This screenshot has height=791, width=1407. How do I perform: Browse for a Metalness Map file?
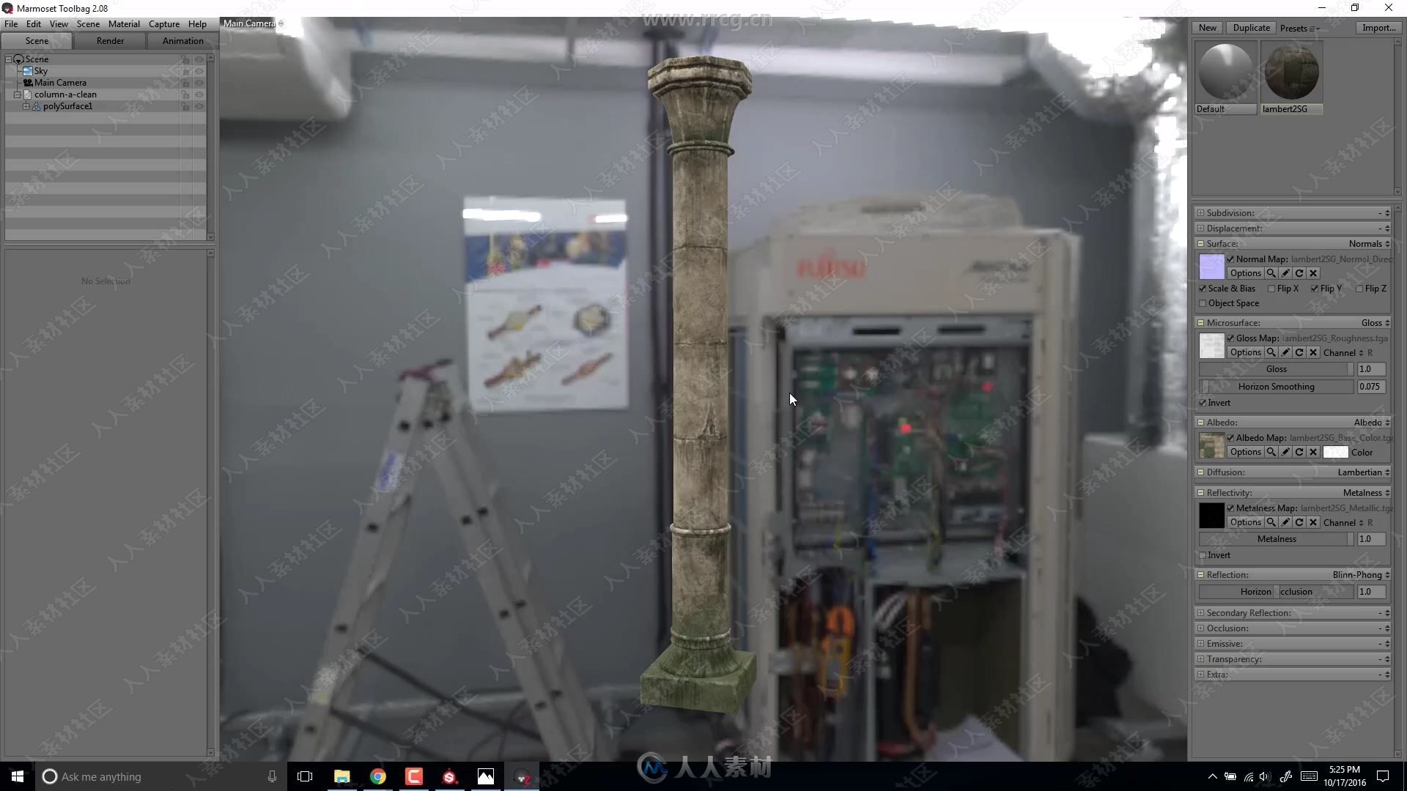click(x=1271, y=522)
